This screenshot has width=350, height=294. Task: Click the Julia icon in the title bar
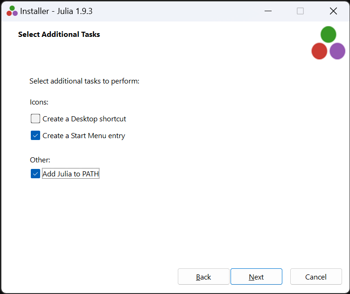point(12,11)
